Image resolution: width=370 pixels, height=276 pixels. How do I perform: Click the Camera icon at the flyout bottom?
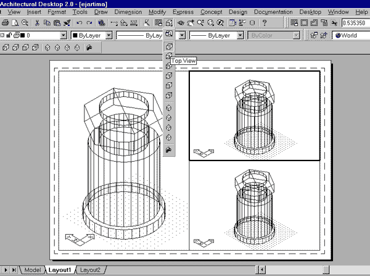click(x=169, y=150)
